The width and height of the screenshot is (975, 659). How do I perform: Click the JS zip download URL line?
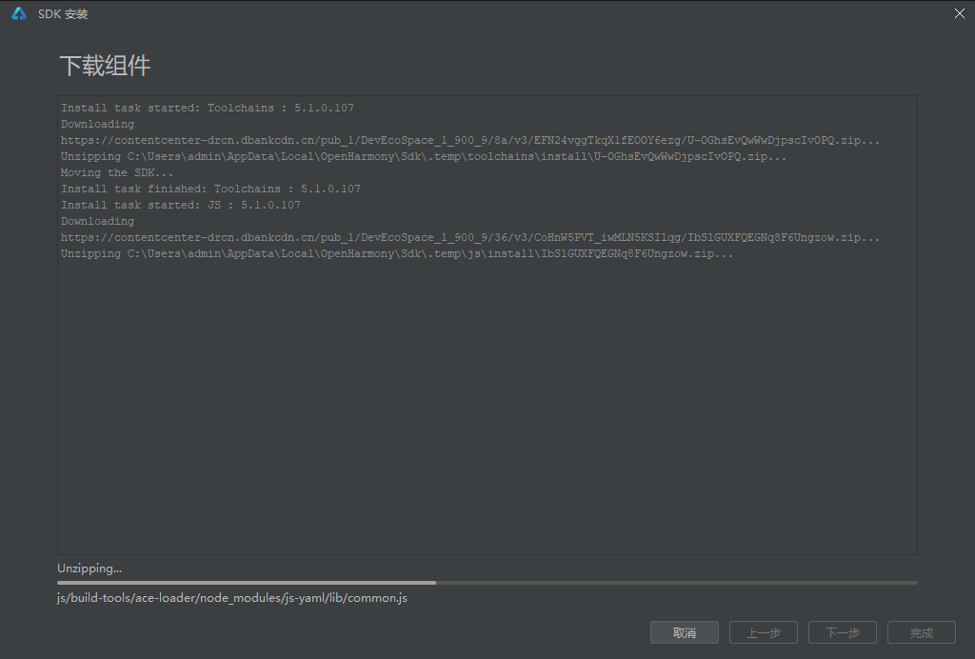point(470,237)
